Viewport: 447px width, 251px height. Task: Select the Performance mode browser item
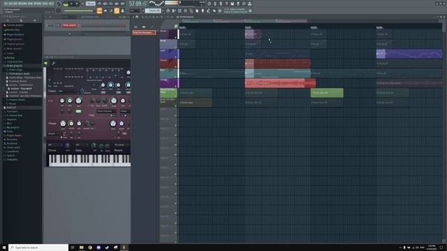(x=19, y=74)
